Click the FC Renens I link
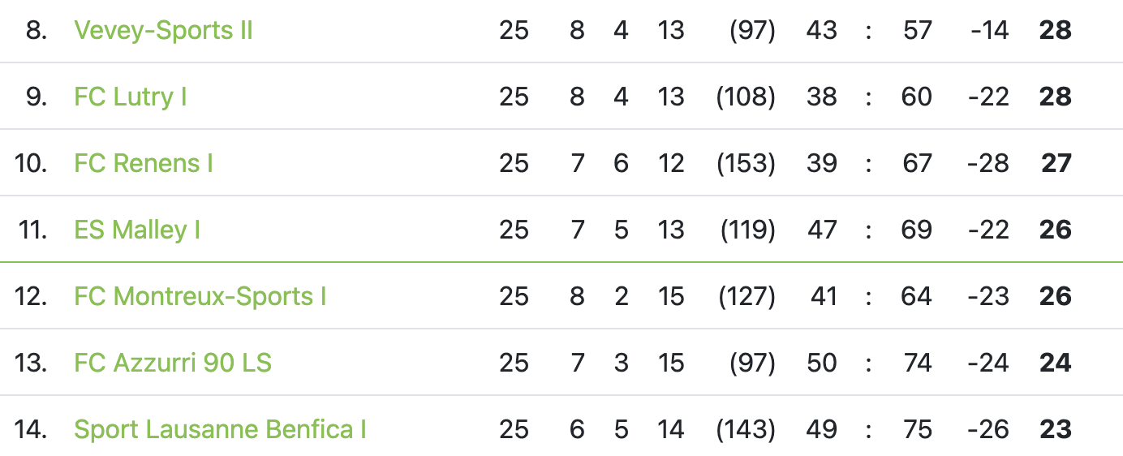This screenshot has width=1123, height=456. tap(144, 164)
